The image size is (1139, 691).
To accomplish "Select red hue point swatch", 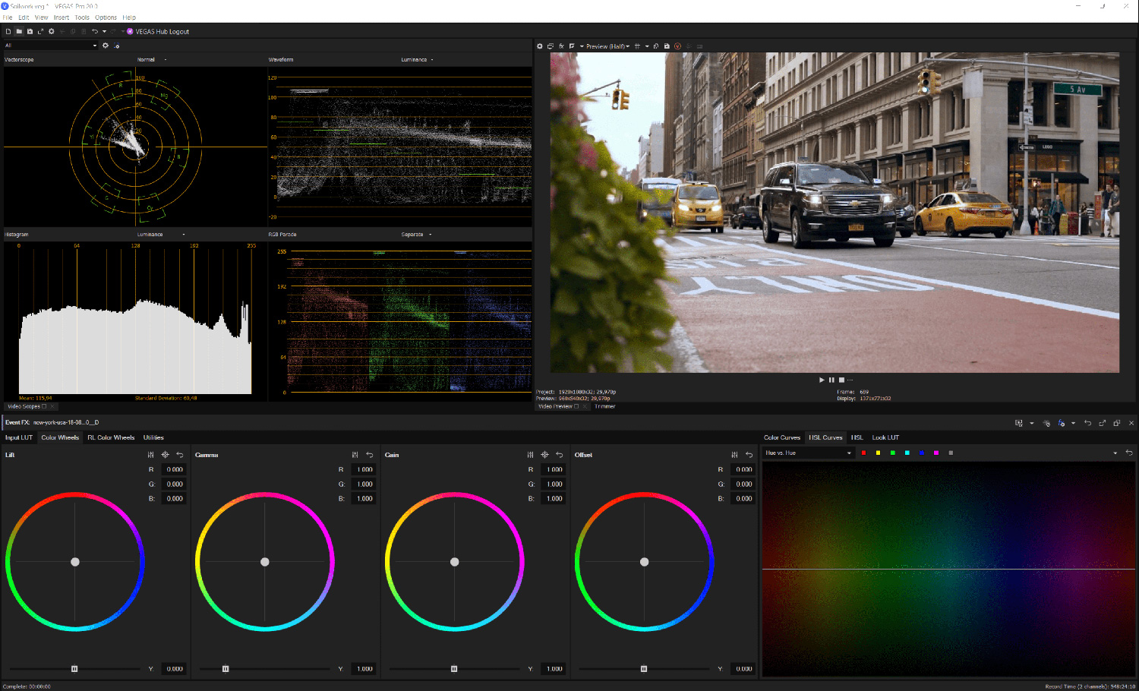I will [863, 453].
